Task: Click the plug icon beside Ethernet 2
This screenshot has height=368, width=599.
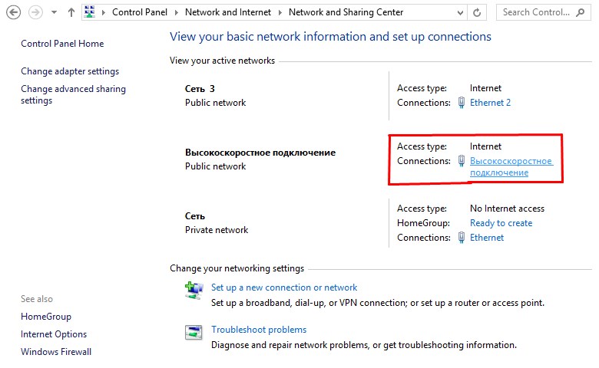Action: pos(461,103)
